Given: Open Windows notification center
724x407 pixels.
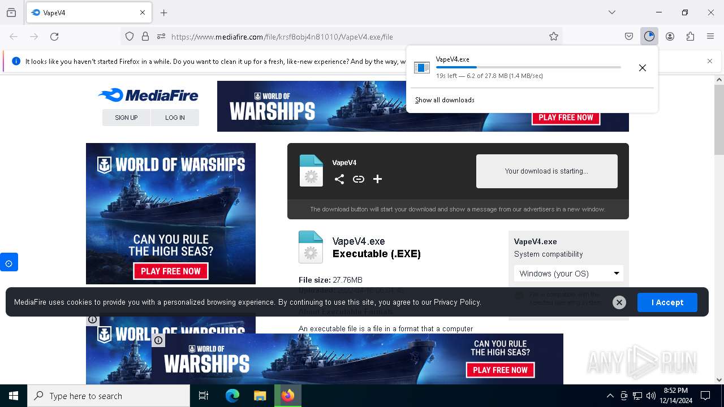Looking at the screenshot, I should tap(705, 396).
